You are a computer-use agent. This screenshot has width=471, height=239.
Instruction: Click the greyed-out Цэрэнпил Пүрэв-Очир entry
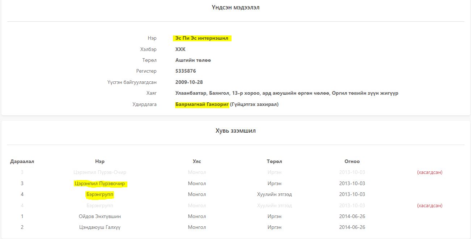tap(99, 172)
